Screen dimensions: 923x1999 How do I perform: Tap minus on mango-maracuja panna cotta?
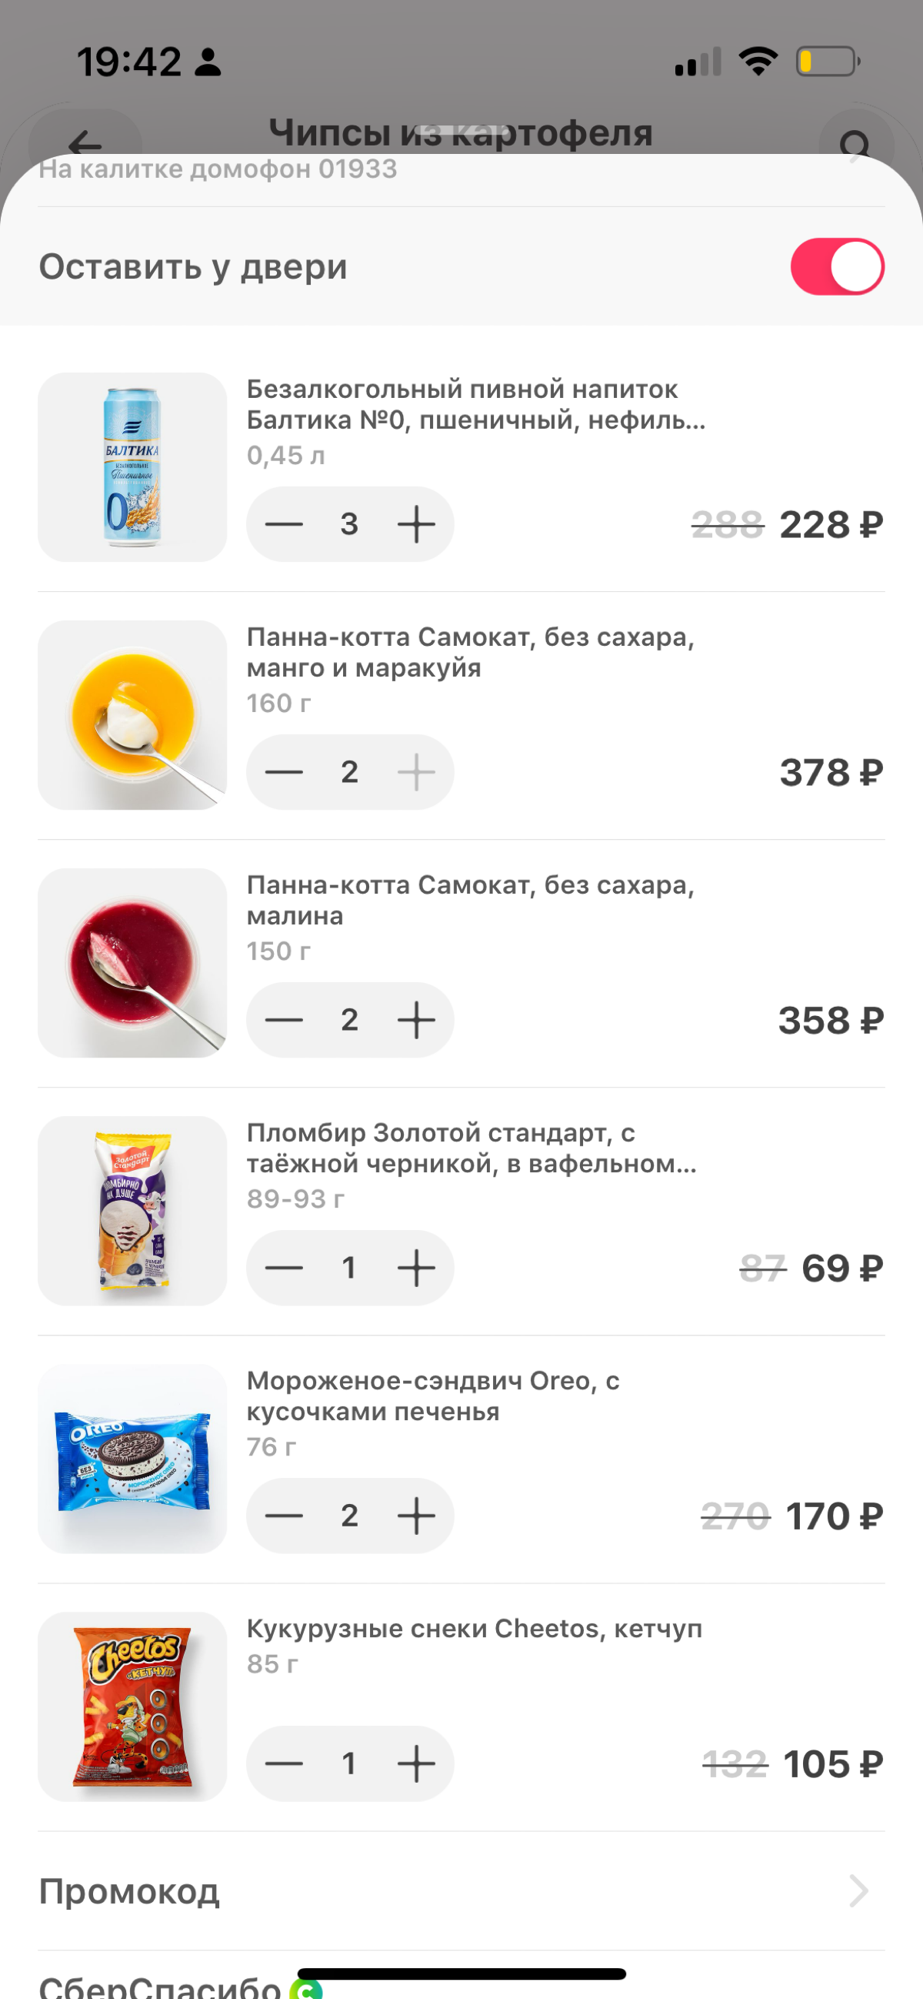click(x=284, y=772)
